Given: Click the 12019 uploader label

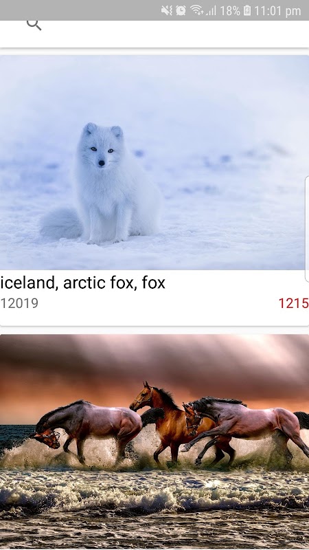Looking at the screenshot, I should point(19,303).
